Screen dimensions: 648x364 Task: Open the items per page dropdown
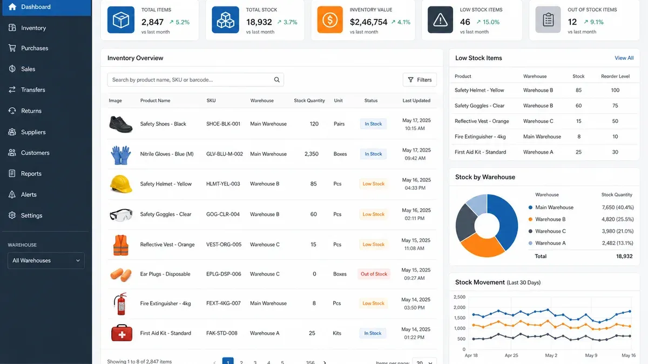click(424, 361)
